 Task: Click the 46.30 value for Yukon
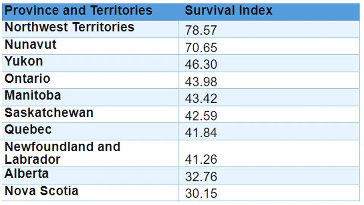click(201, 65)
